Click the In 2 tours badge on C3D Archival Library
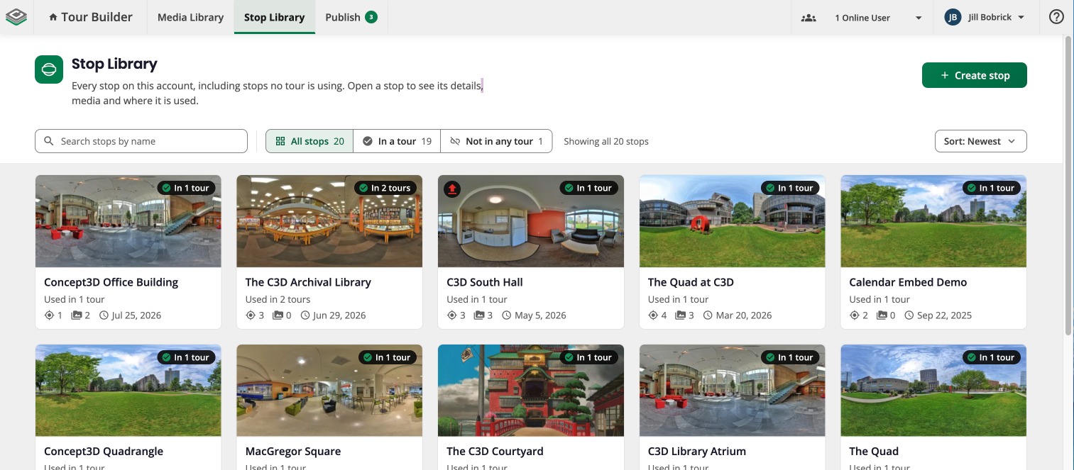Image resolution: width=1074 pixels, height=470 pixels. pos(385,188)
